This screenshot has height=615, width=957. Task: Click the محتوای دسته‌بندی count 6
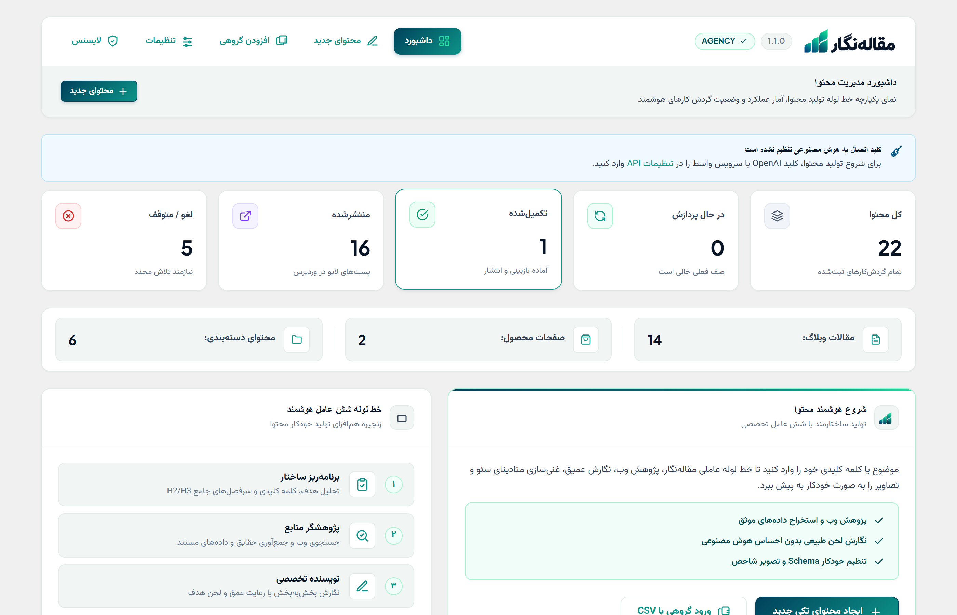(x=72, y=340)
